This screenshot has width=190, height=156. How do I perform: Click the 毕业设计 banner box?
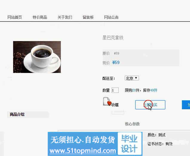[x=130, y=143]
